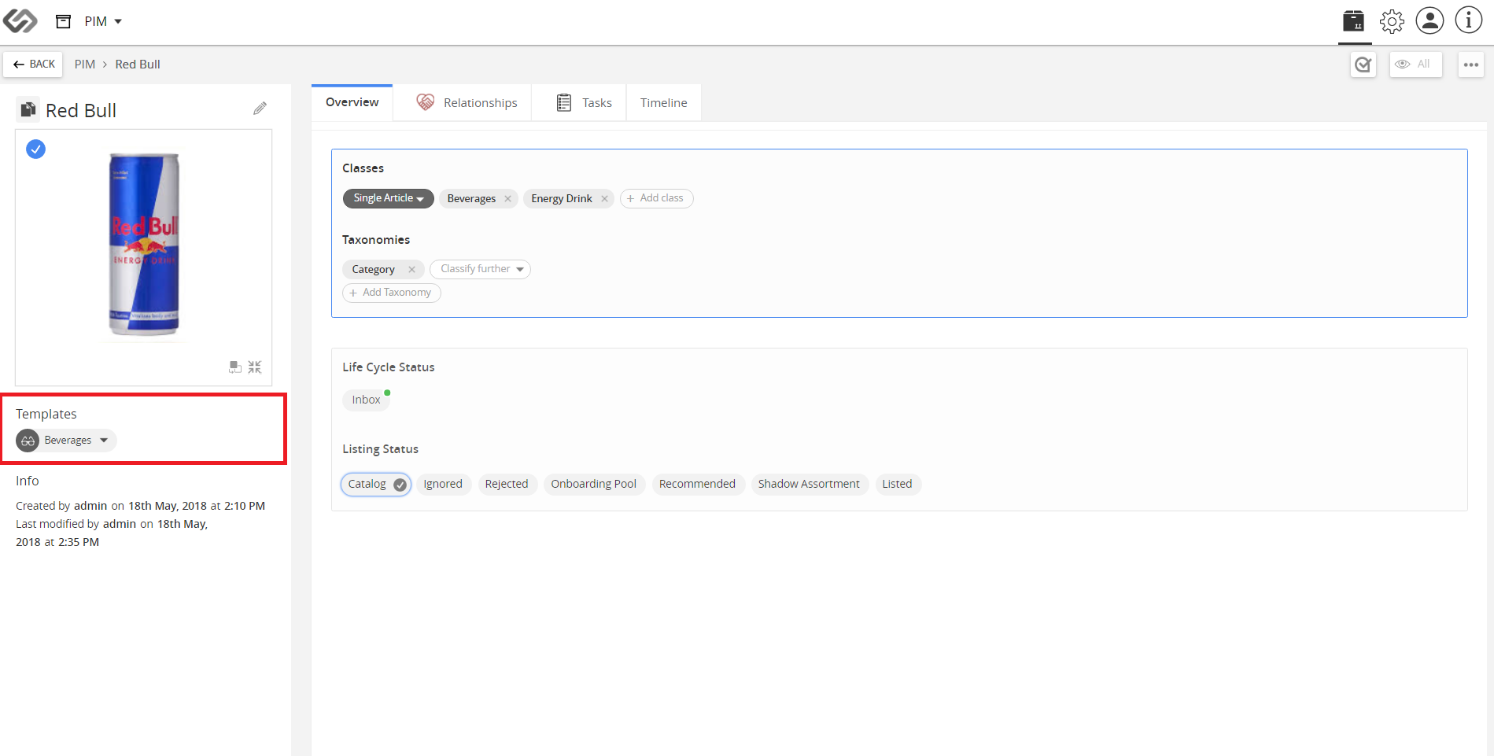
Task: Open the user profile icon
Action: 1429,21
